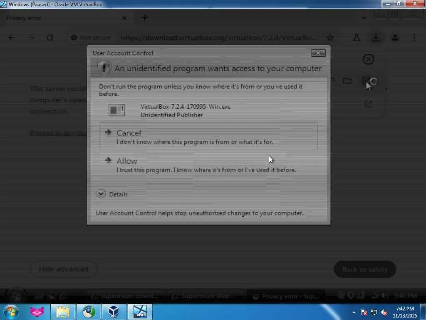Viewport: 426px width, 320px height.
Task: Click the muted volume icon in the host tray
Action: point(384,312)
